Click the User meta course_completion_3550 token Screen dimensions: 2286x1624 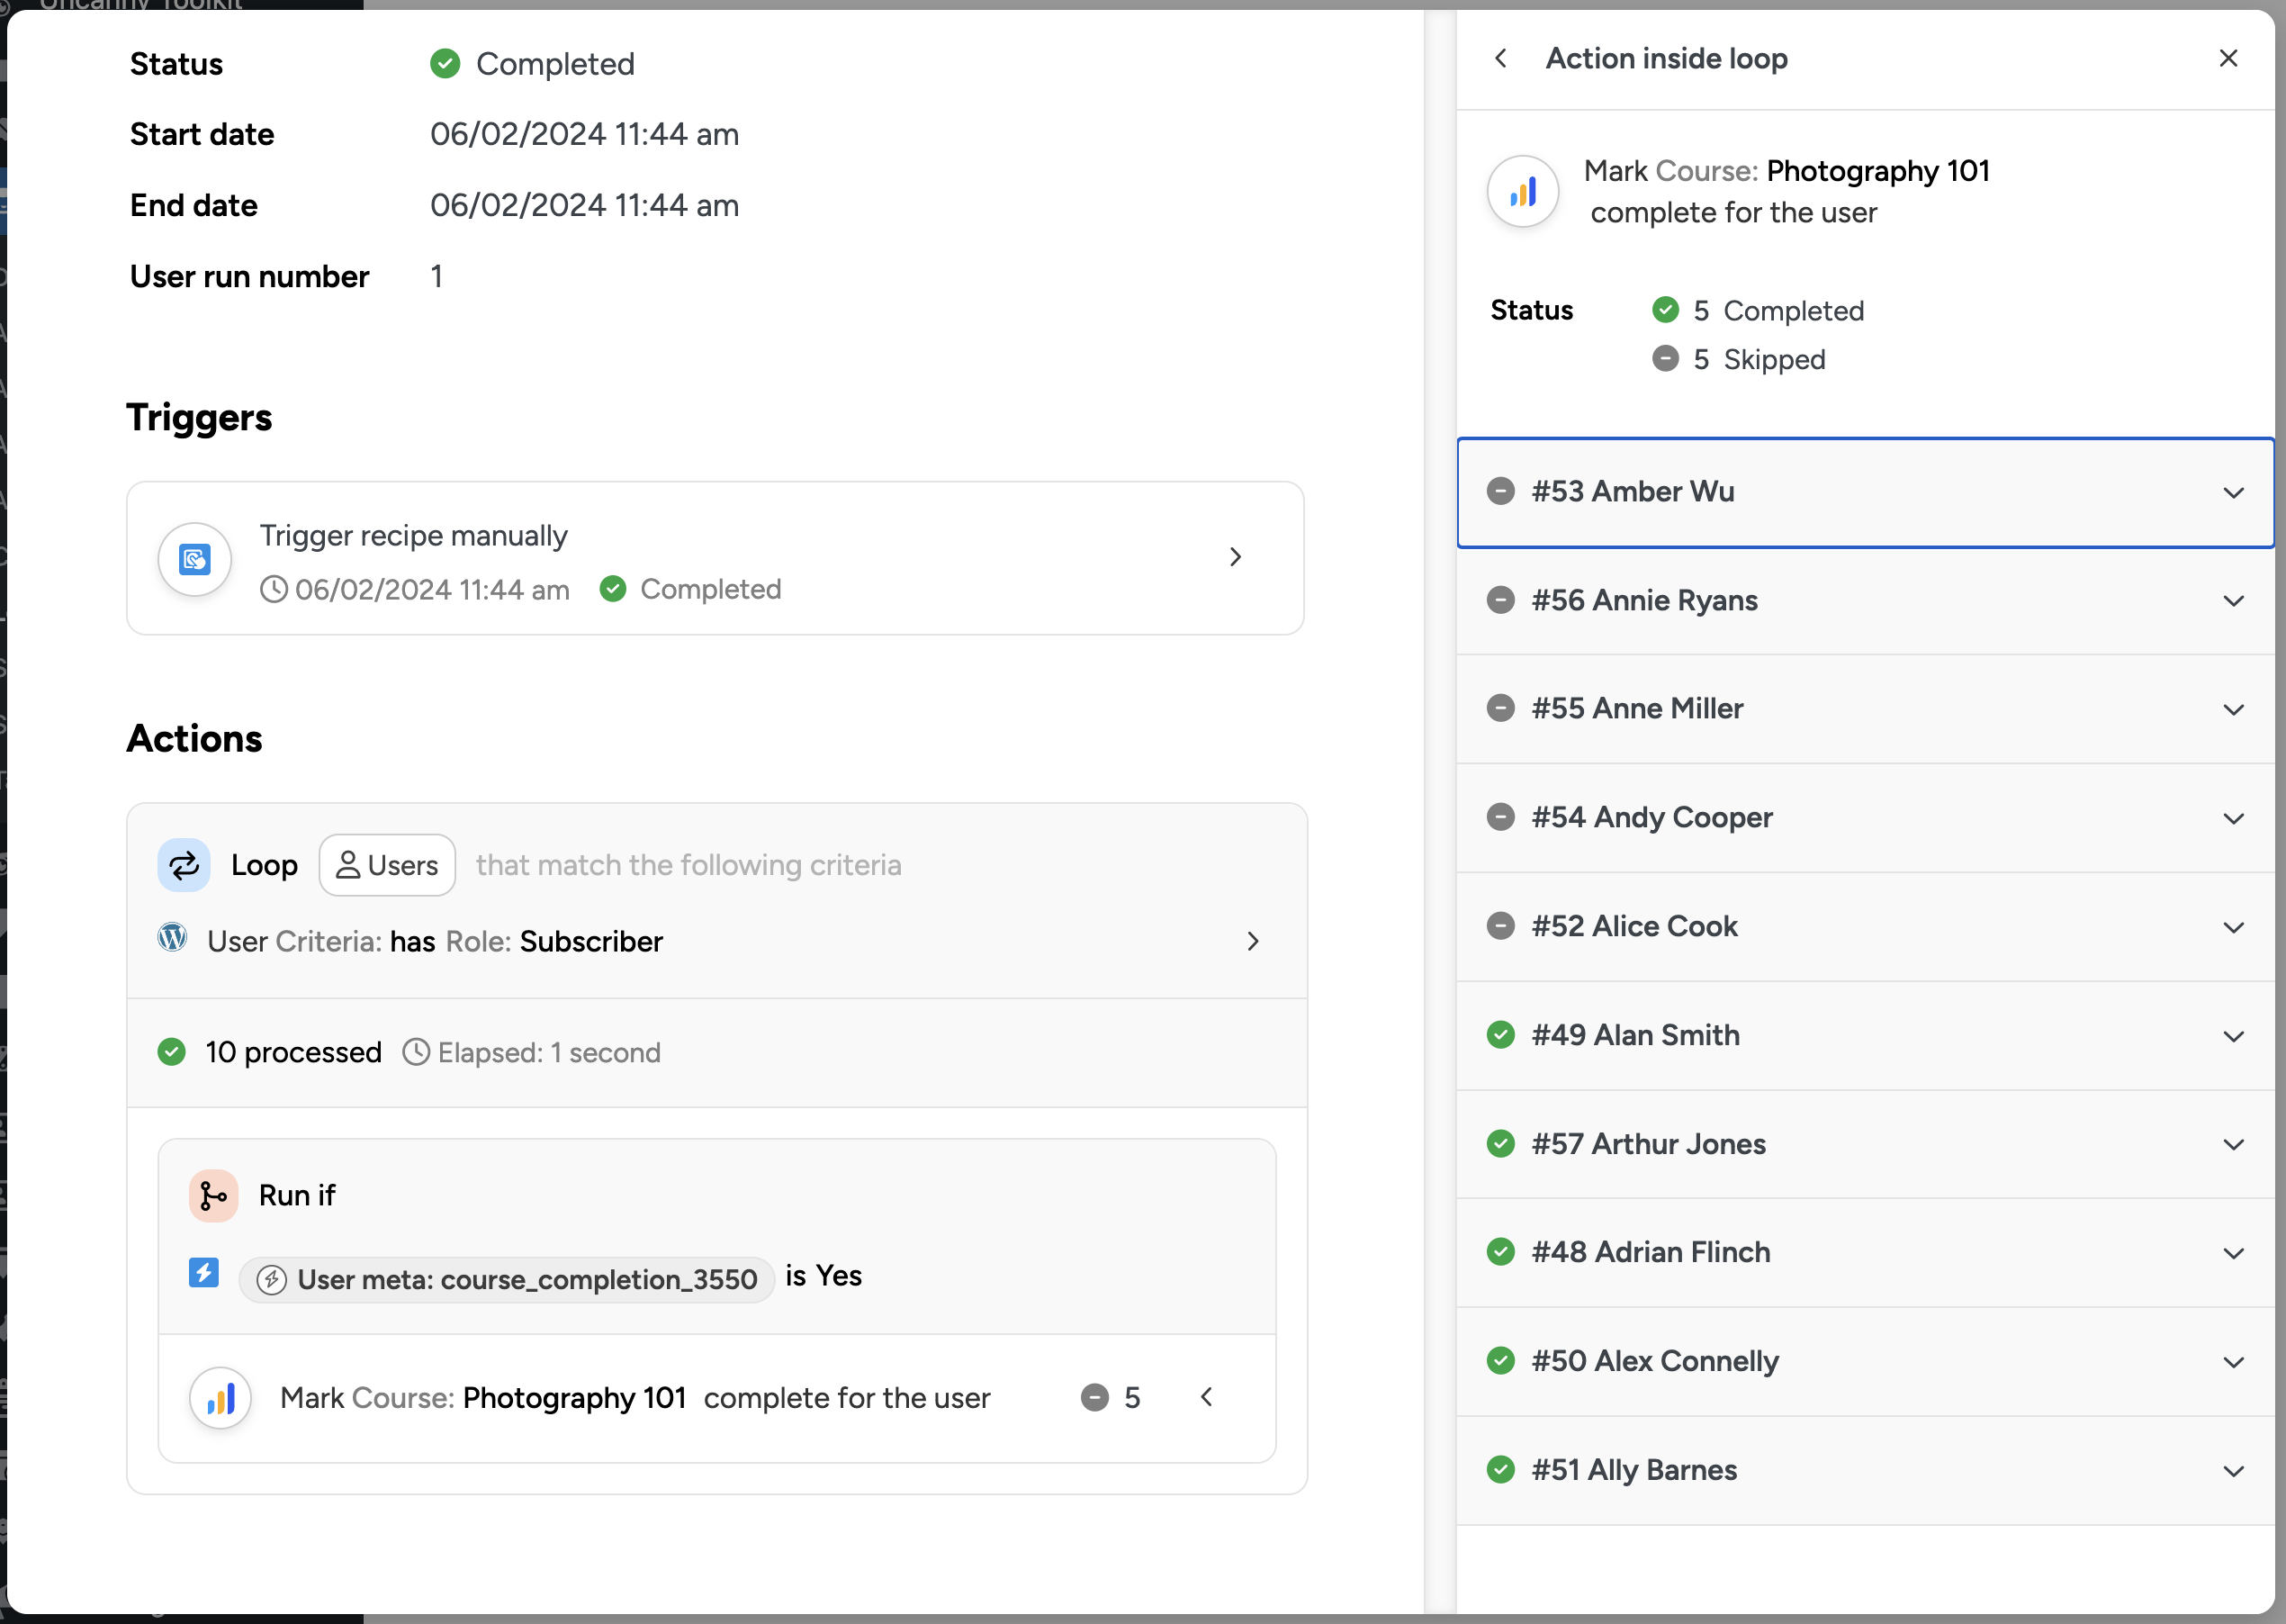pos(507,1279)
